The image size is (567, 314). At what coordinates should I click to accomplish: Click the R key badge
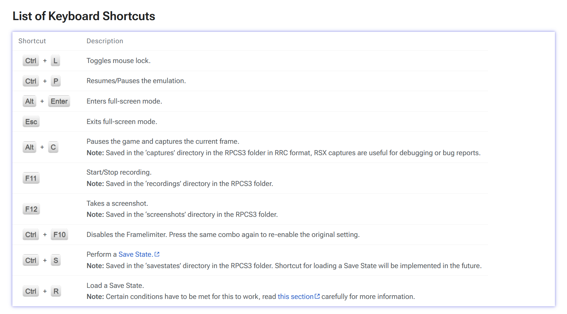click(56, 291)
